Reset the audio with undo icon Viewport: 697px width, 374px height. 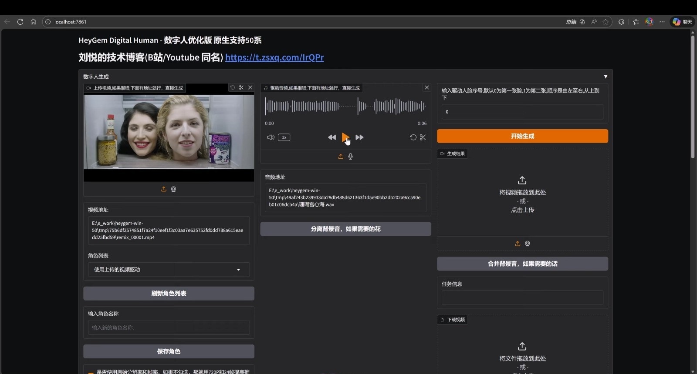(x=413, y=137)
